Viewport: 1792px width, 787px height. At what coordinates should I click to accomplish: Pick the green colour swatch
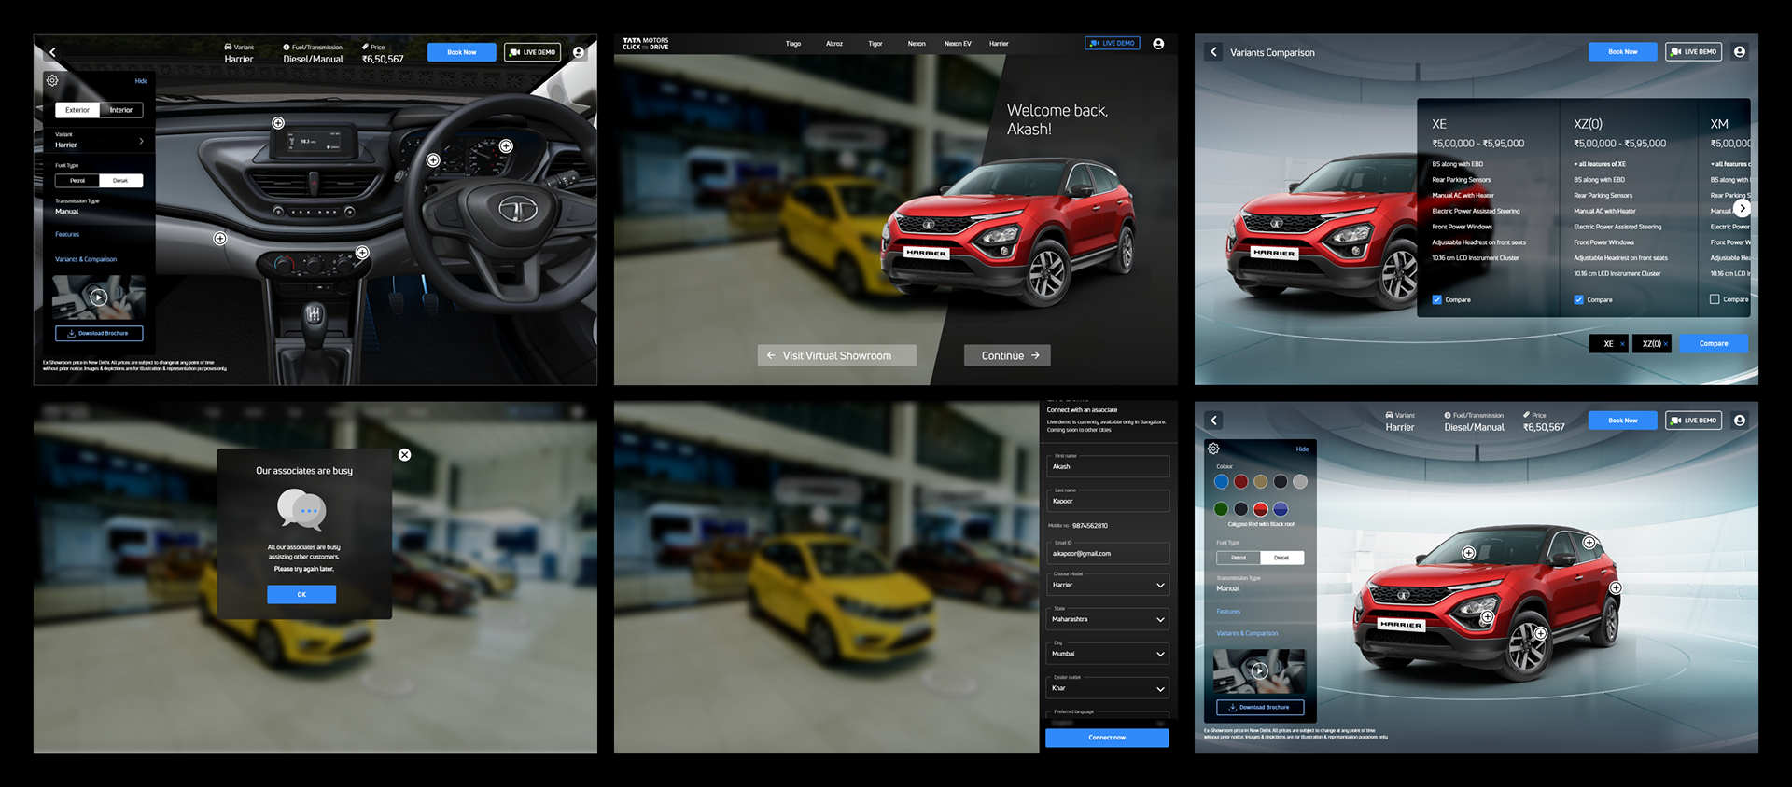point(1221,509)
